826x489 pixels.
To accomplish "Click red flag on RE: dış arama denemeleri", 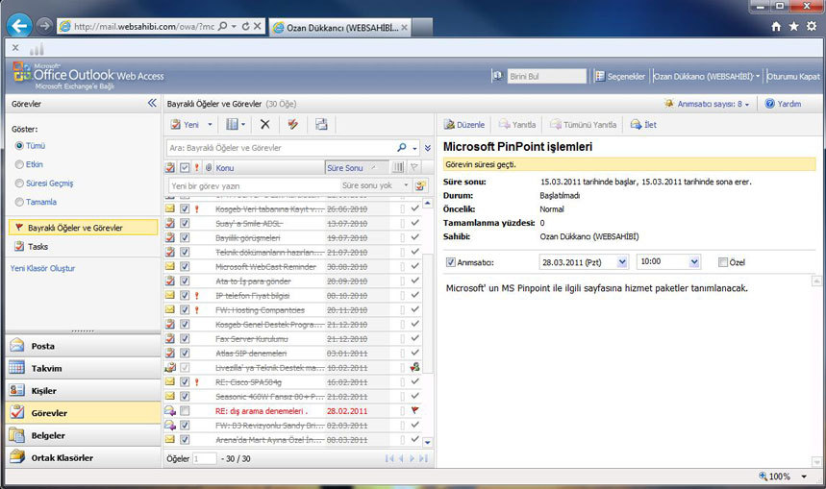I will pos(415,410).
